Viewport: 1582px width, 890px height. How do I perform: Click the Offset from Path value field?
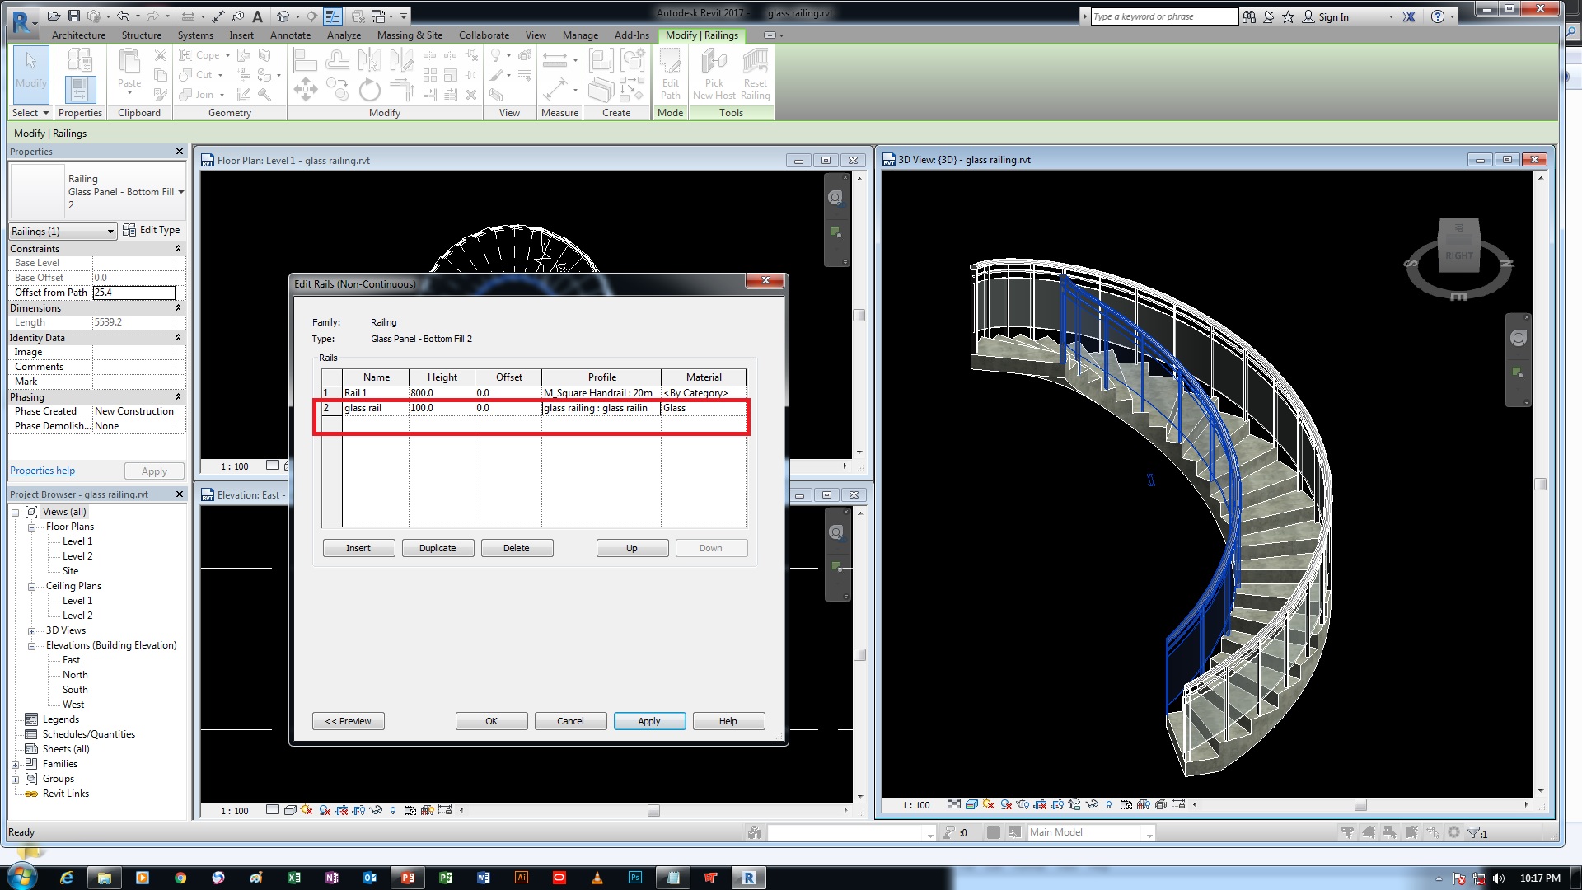coord(133,293)
